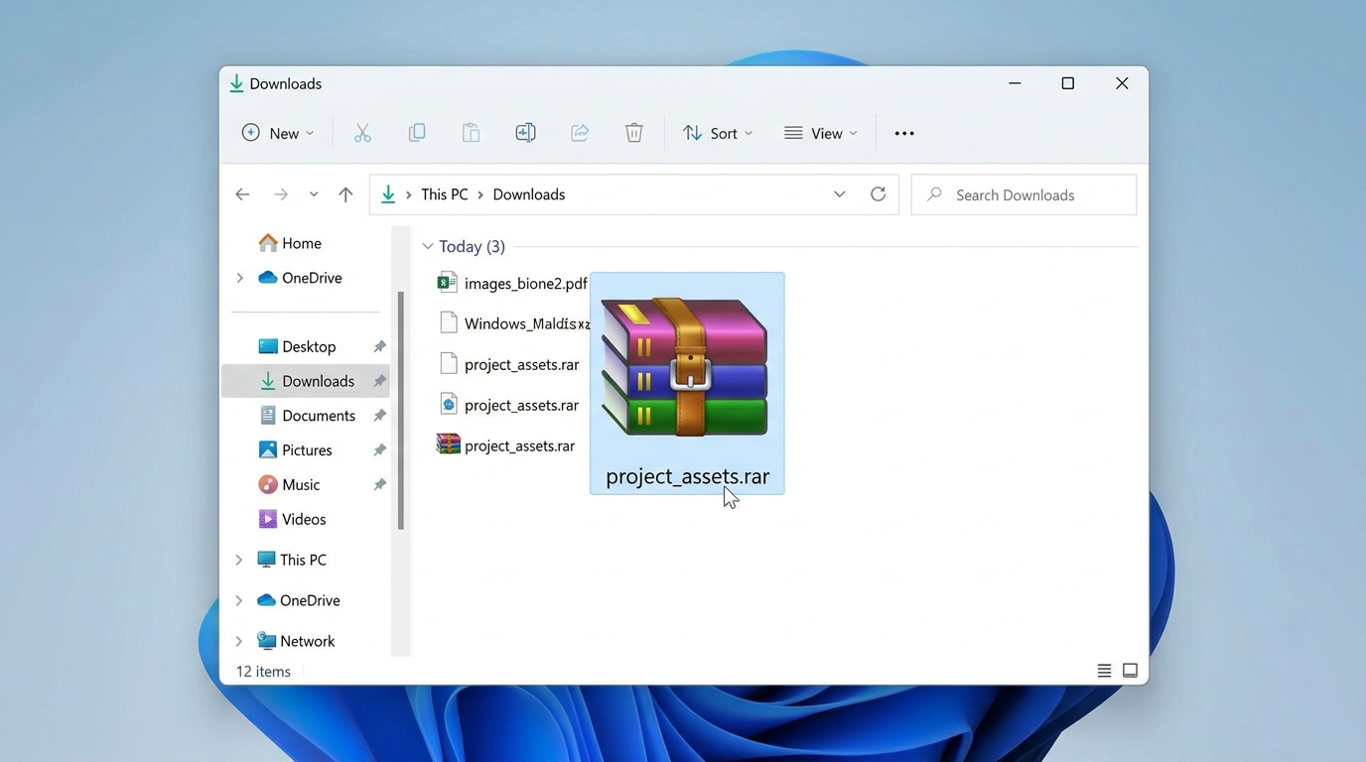
Task: Click the Paste clipboard icon
Action: pyautogui.click(x=472, y=133)
